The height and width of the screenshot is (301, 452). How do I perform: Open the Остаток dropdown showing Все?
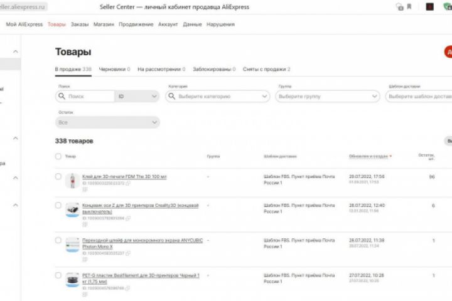(x=107, y=122)
